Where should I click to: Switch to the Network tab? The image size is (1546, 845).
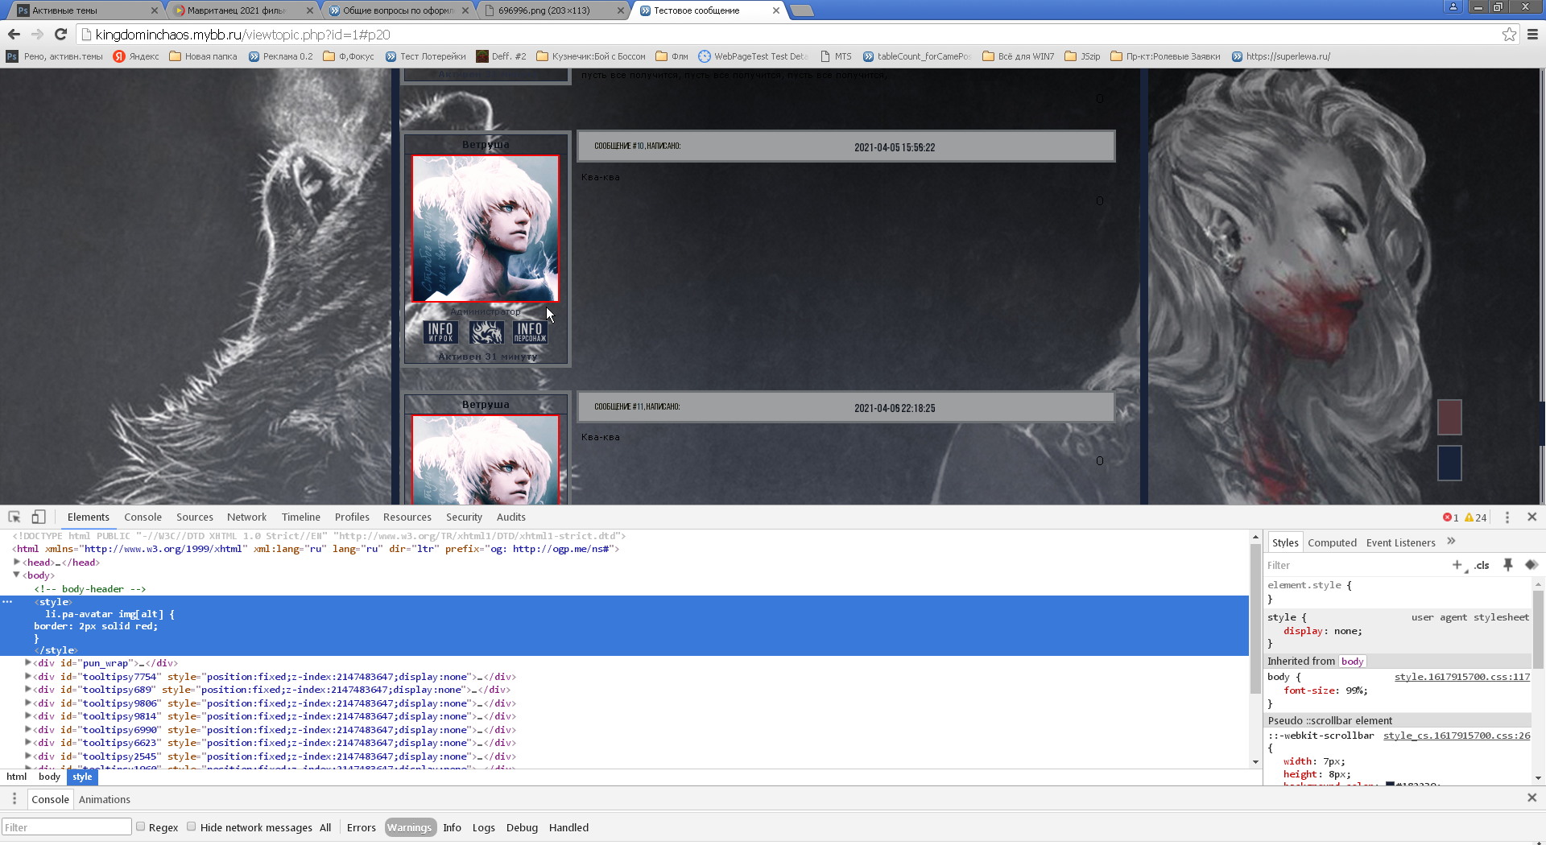tap(246, 517)
